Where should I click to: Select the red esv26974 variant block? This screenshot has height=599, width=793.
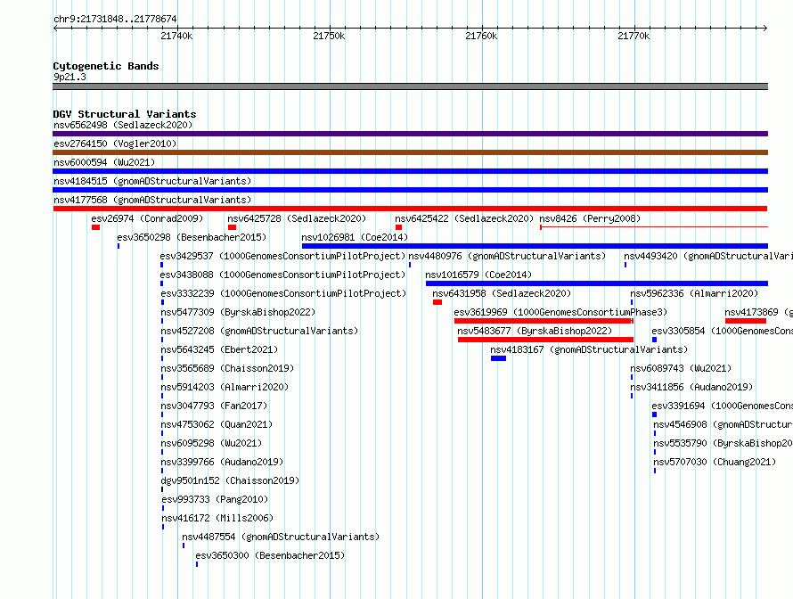click(x=95, y=227)
